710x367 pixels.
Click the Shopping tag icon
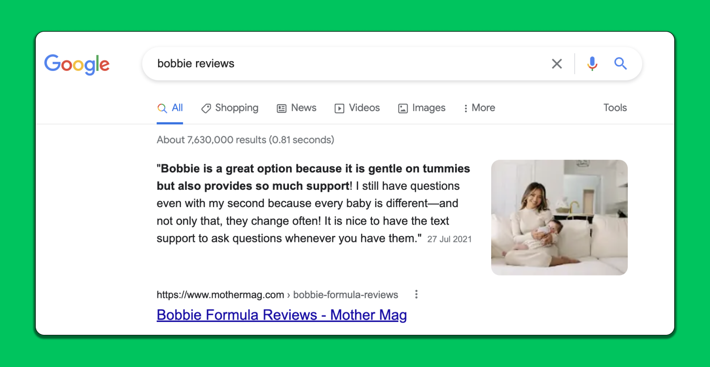coord(206,108)
